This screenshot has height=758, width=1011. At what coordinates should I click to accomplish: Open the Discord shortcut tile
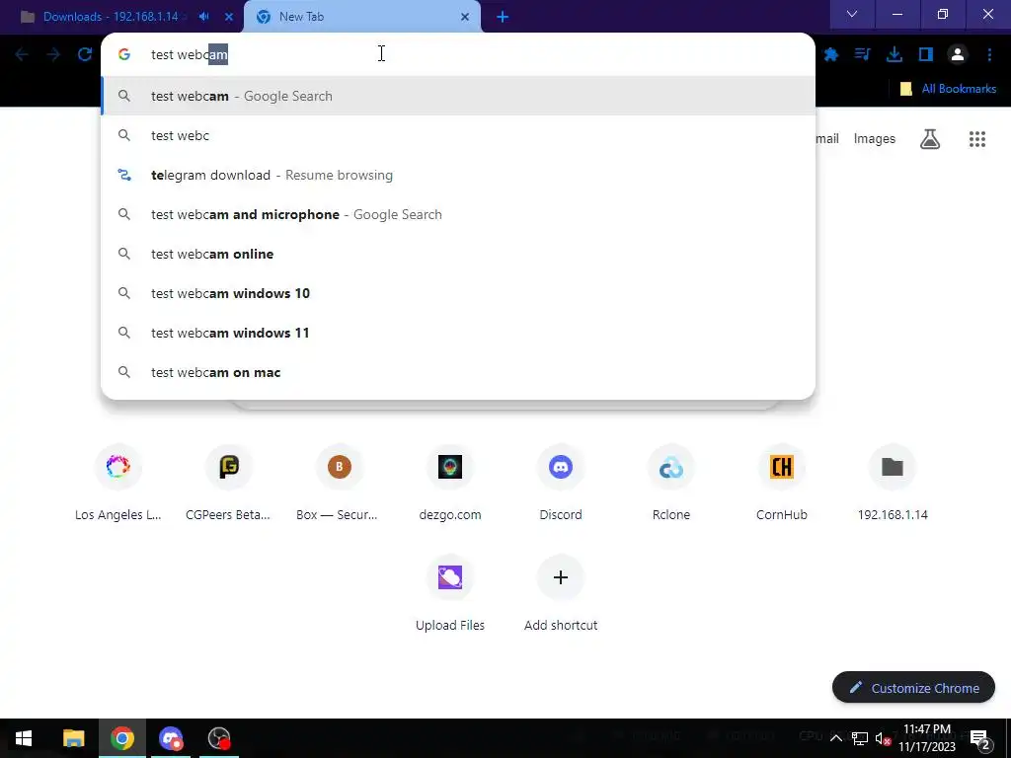561,482
